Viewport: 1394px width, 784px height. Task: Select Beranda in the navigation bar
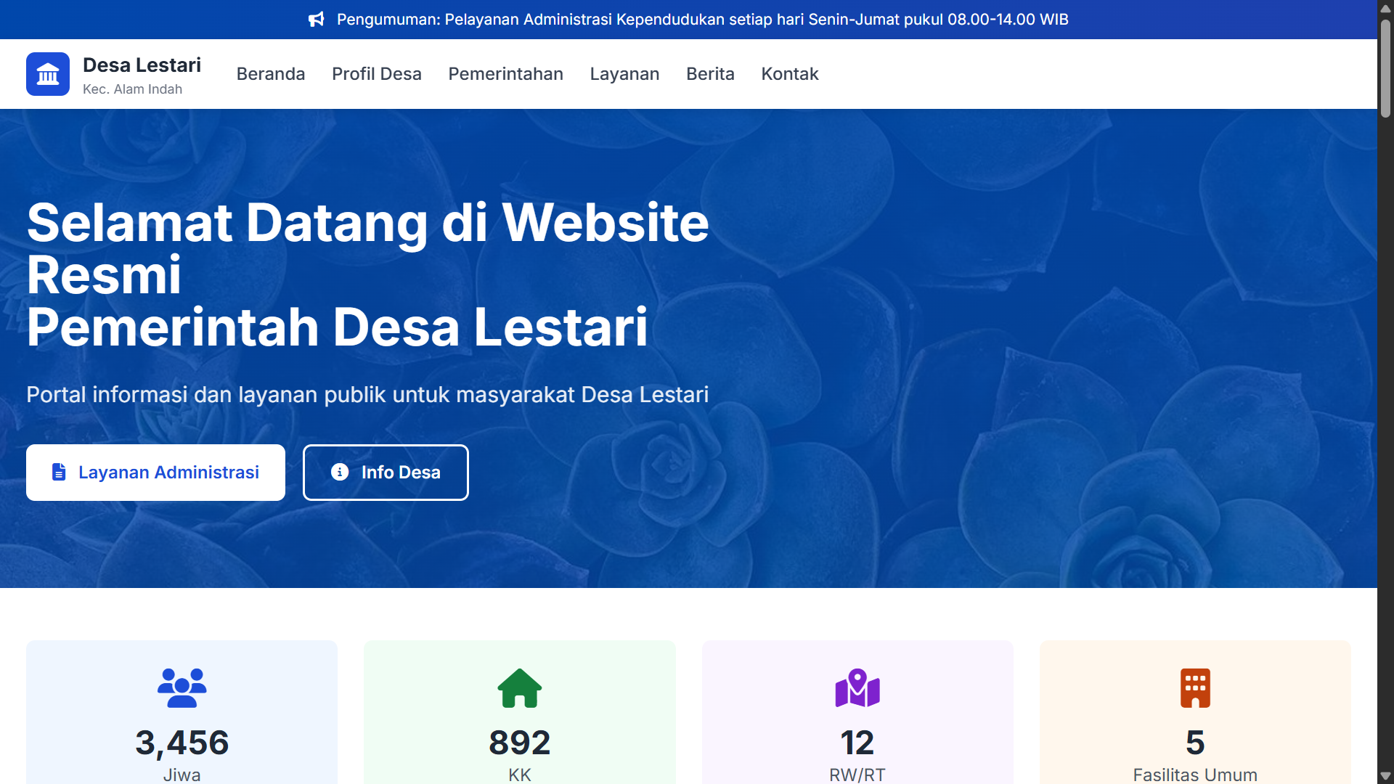point(271,73)
